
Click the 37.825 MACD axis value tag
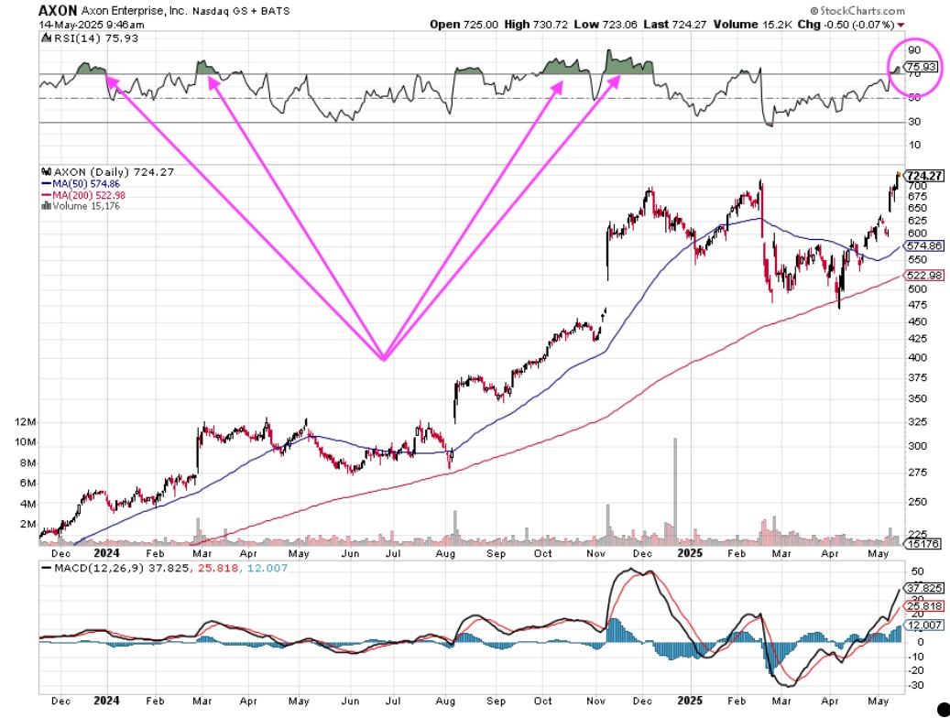pyautogui.click(x=923, y=587)
